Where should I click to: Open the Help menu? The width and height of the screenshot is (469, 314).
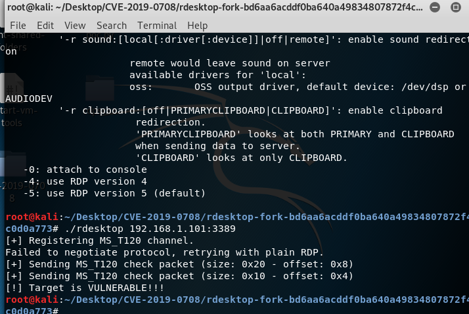(x=198, y=26)
